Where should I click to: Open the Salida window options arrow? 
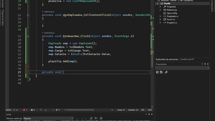click(x=146, y=114)
